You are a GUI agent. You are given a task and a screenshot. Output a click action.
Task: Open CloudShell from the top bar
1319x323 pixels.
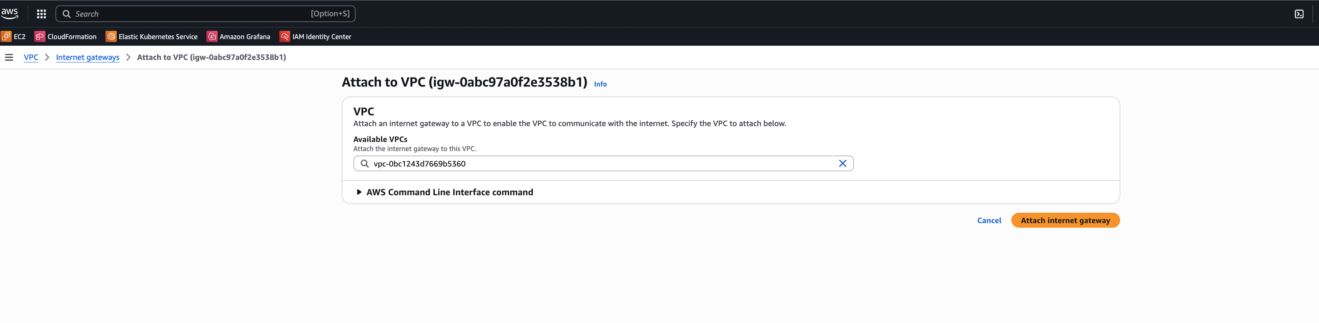click(x=1299, y=14)
